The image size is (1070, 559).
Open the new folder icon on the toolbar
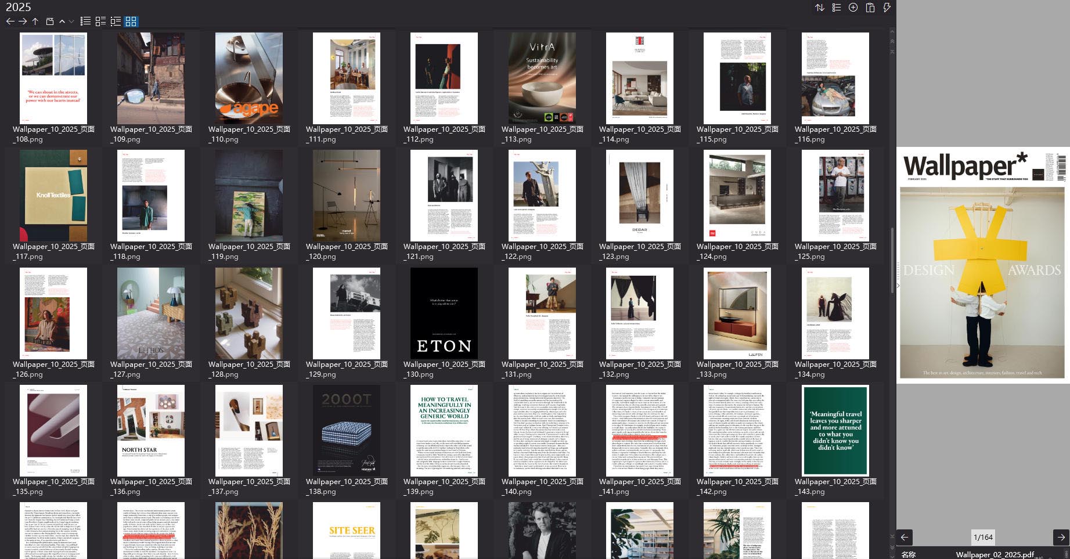[49, 21]
